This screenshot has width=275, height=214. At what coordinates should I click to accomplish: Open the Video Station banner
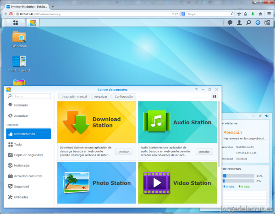[177, 182]
